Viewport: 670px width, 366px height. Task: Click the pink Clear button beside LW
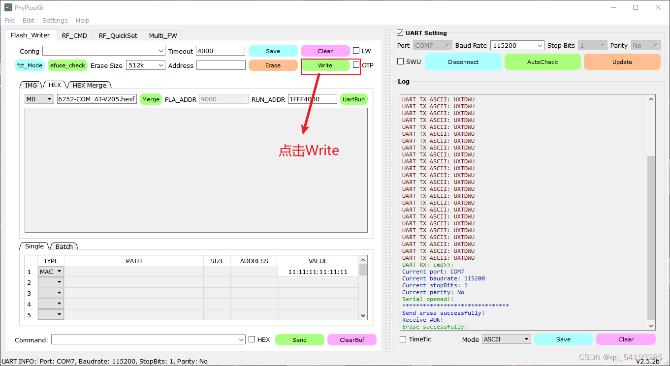pos(325,51)
